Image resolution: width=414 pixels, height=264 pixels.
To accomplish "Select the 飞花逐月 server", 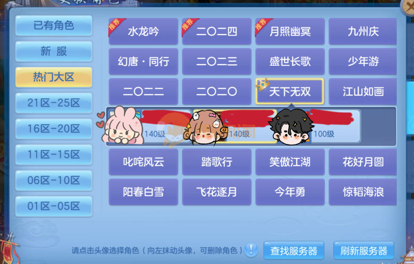I will pos(216,192).
